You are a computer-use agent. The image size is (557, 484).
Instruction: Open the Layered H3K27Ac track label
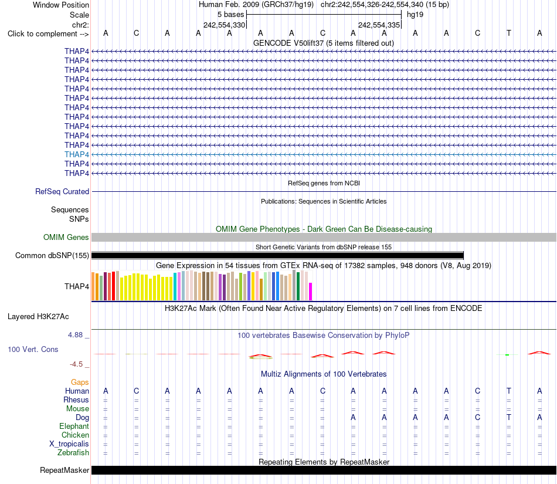click(38, 317)
